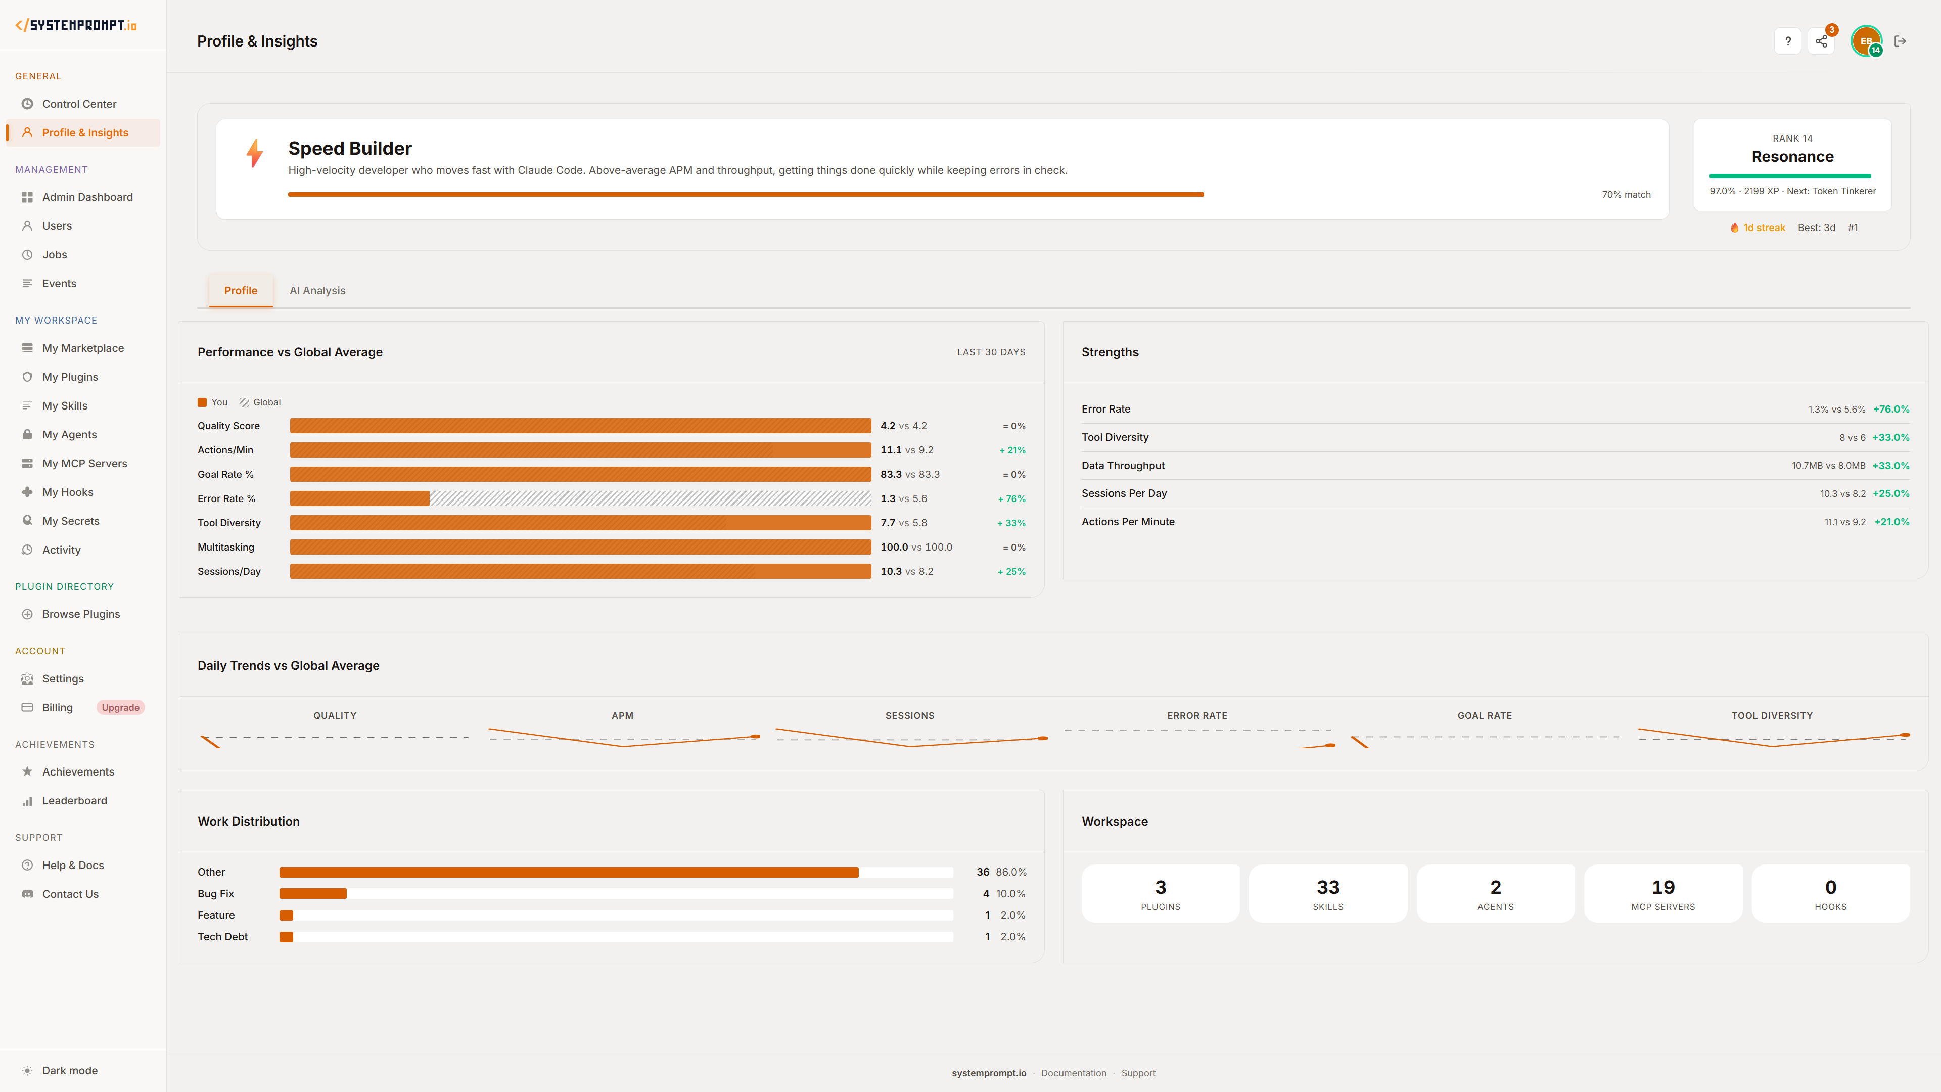The image size is (1941, 1092).
Task: Toggle the 'You' legend in Performance chart
Action: pos(212,402)
